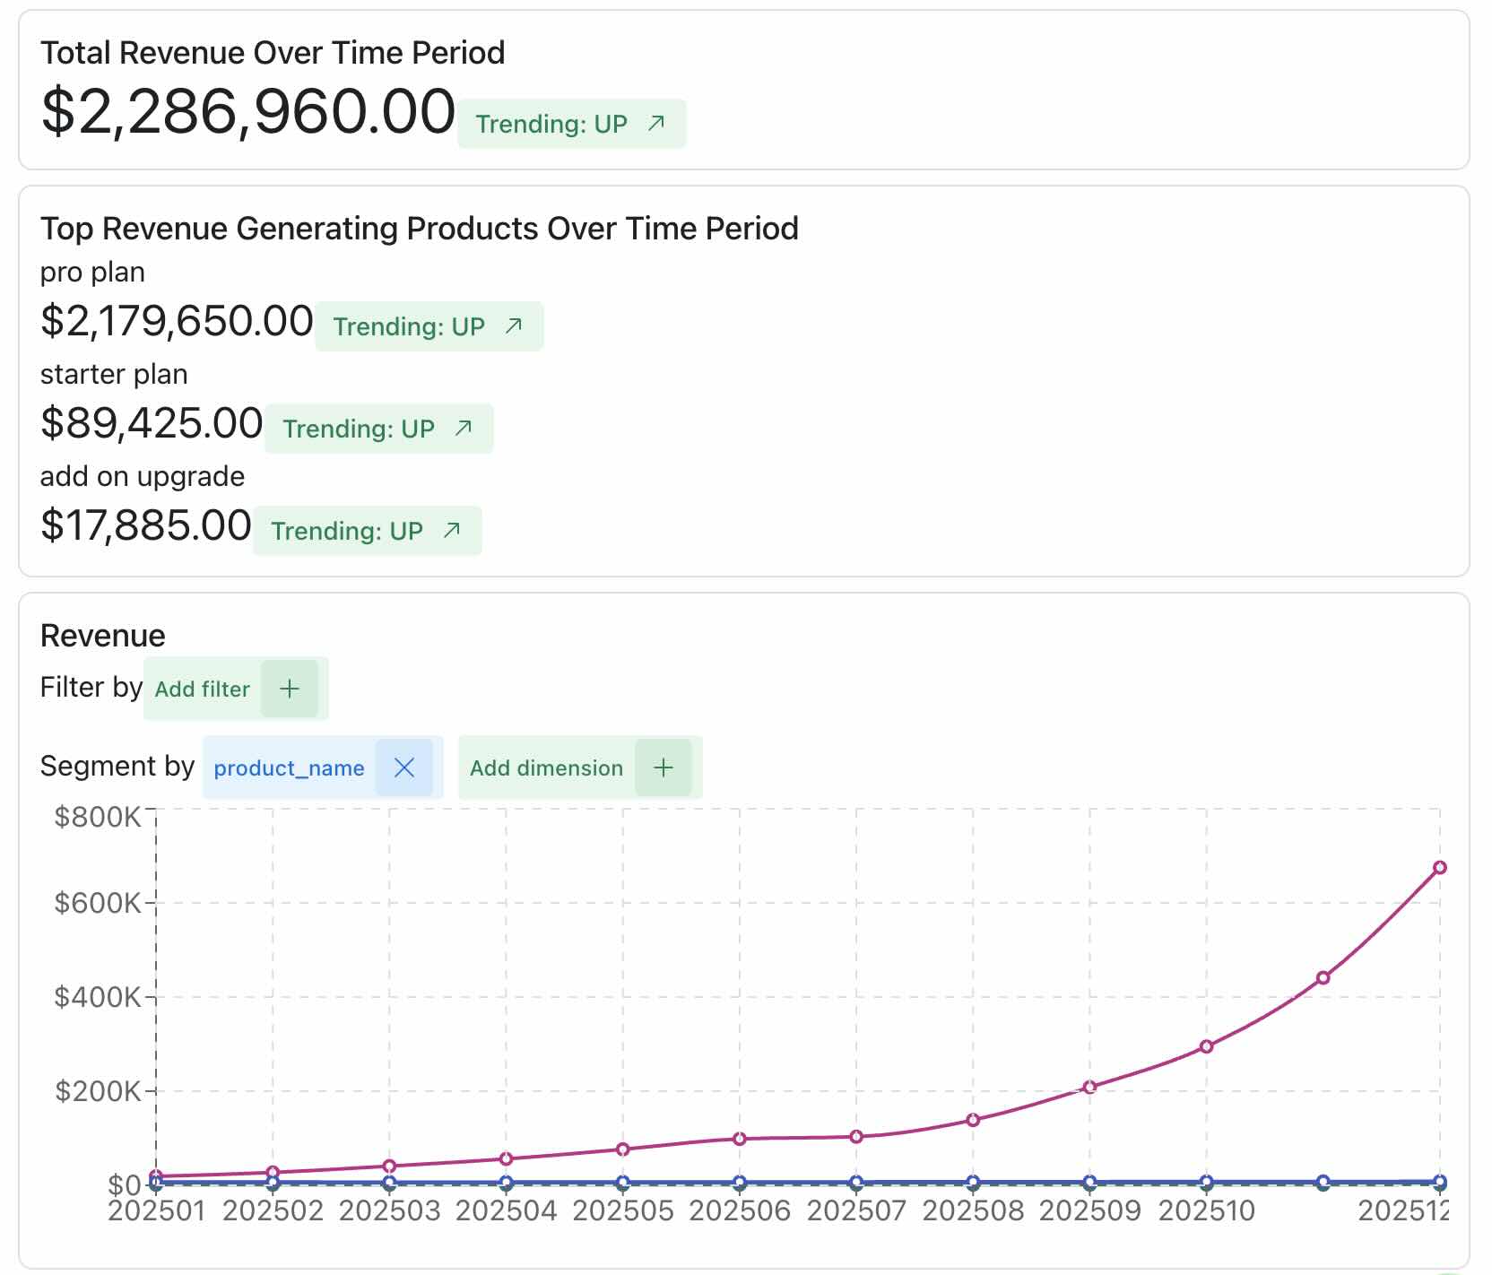Click the plus icon beside Add dimension
The width and height of the screenshot is (1492, 1275).
(663, 768)
